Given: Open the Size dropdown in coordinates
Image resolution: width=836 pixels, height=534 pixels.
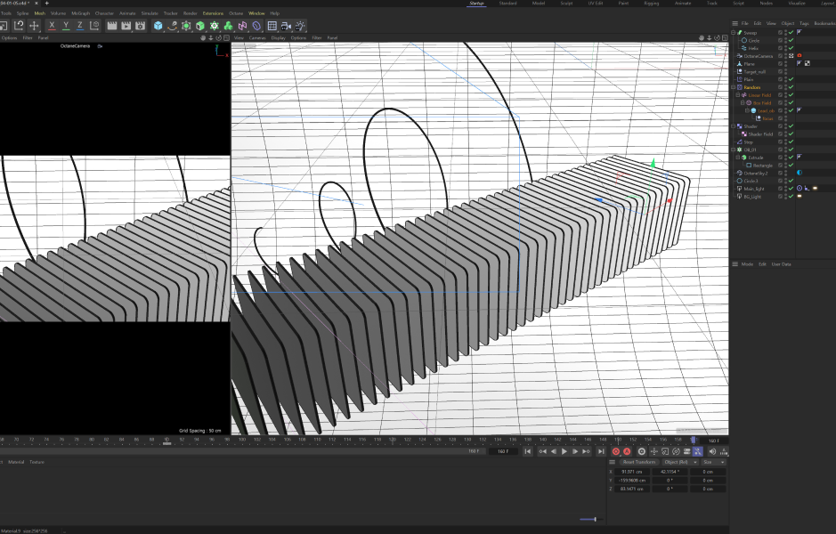Looking at the screenshot, I should point(713,462).
